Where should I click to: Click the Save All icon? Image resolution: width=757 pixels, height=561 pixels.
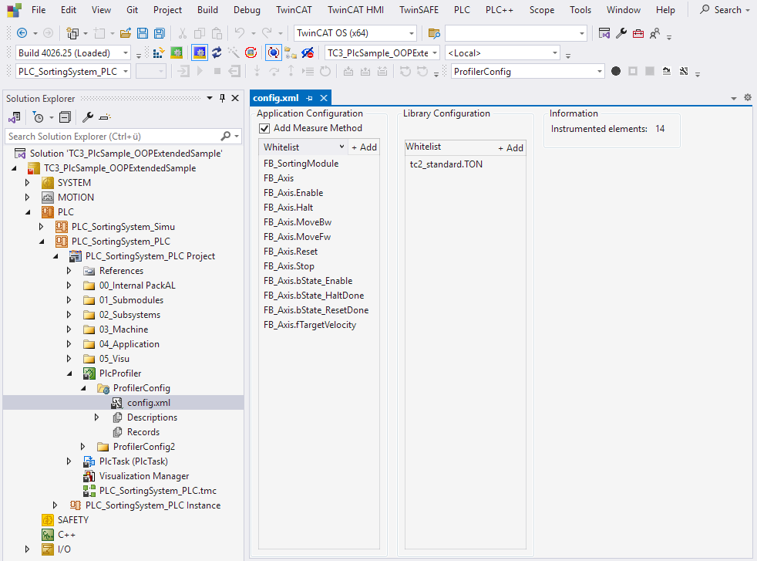pyautogui.click(x=159, y=33)
